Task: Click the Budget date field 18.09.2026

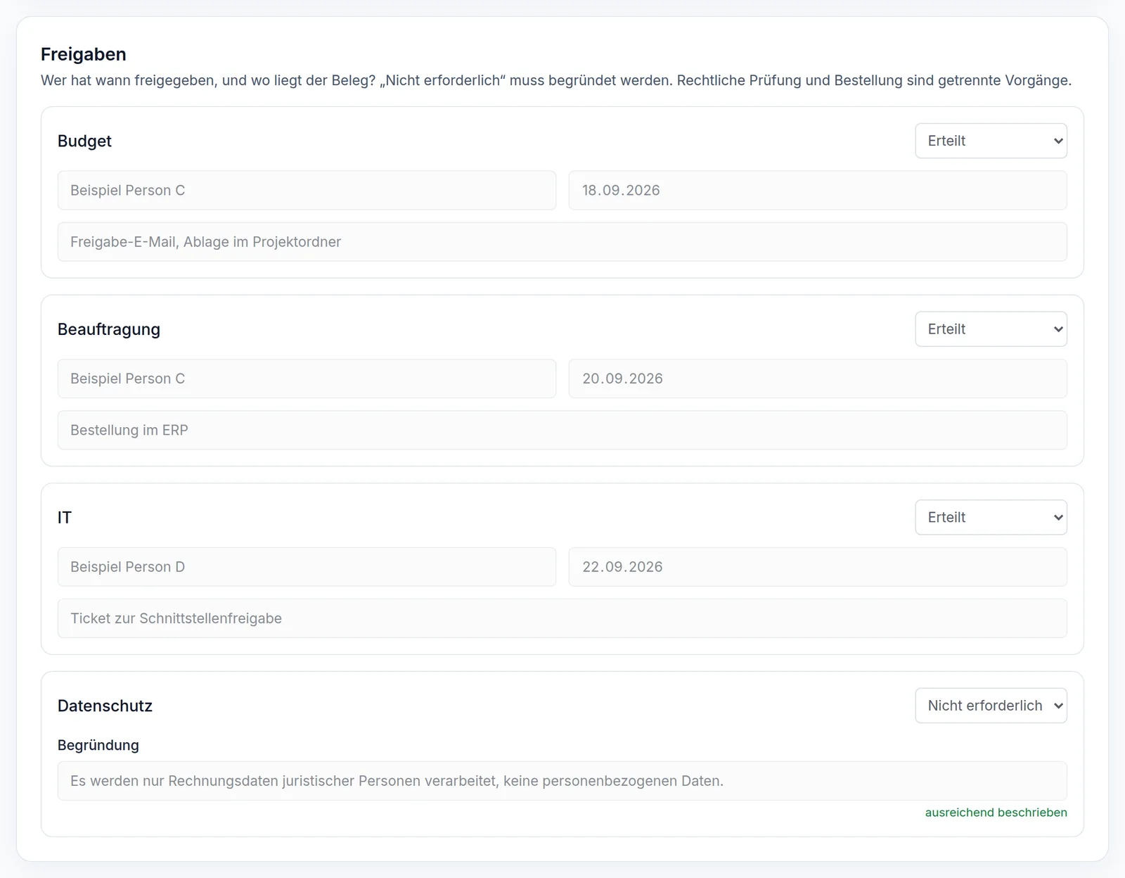Action: click(818, 191)
